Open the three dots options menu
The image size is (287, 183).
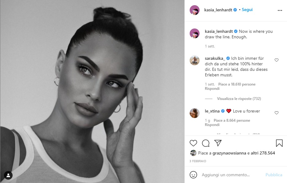coord(280,10)
